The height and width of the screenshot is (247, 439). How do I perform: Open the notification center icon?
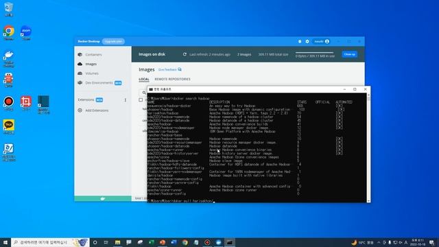click(x=431, y=242)
